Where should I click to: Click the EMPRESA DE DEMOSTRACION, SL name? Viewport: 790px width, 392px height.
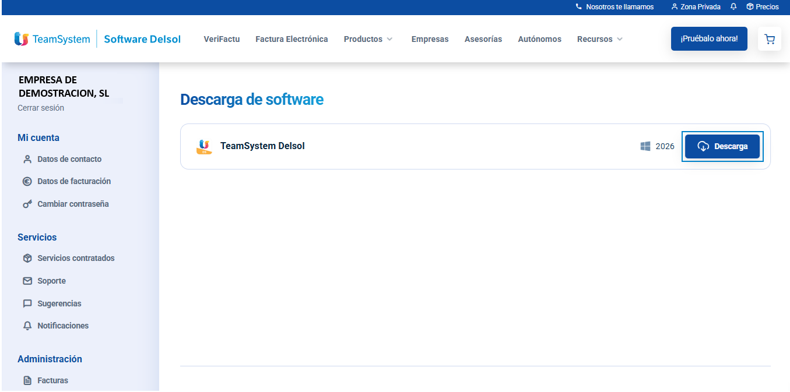point(64,86)
